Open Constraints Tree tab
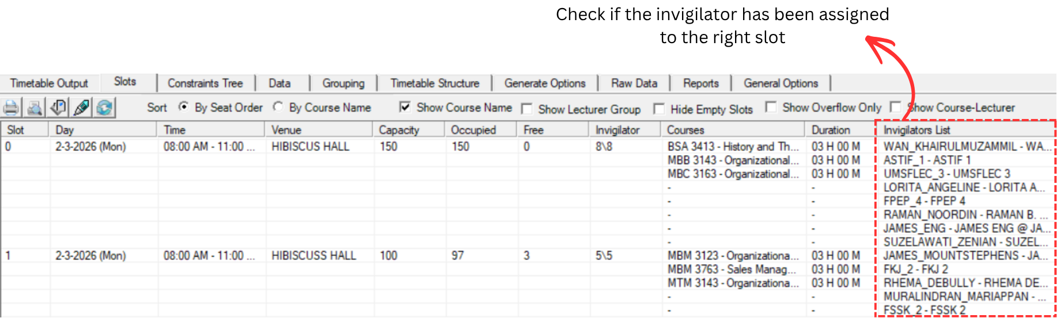 205,83
